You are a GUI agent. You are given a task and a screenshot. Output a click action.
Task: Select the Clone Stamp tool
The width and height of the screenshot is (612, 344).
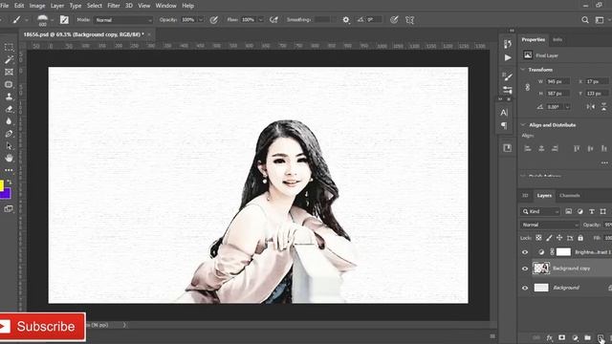[9, 97]
